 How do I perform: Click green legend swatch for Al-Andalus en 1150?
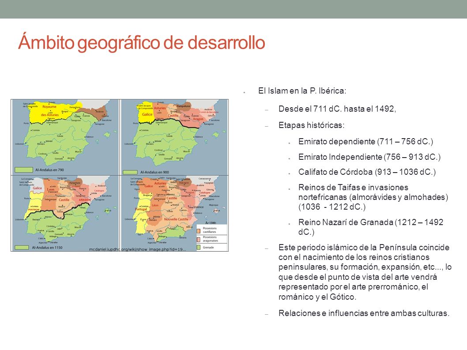click(x=22, y=248)
